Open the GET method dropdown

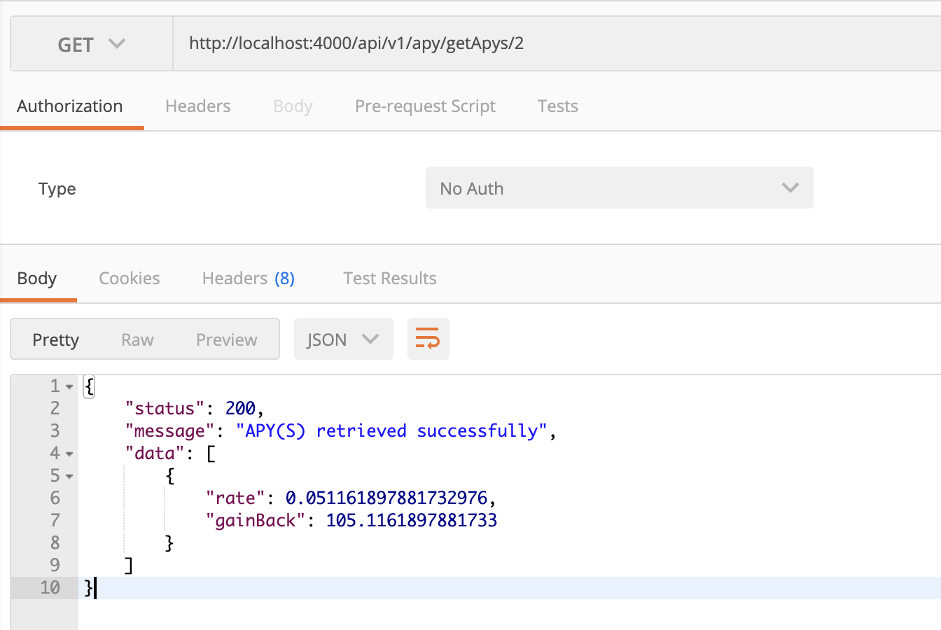point(91,43)
